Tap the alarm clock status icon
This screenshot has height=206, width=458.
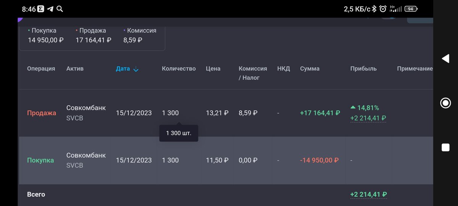[382, 9]
